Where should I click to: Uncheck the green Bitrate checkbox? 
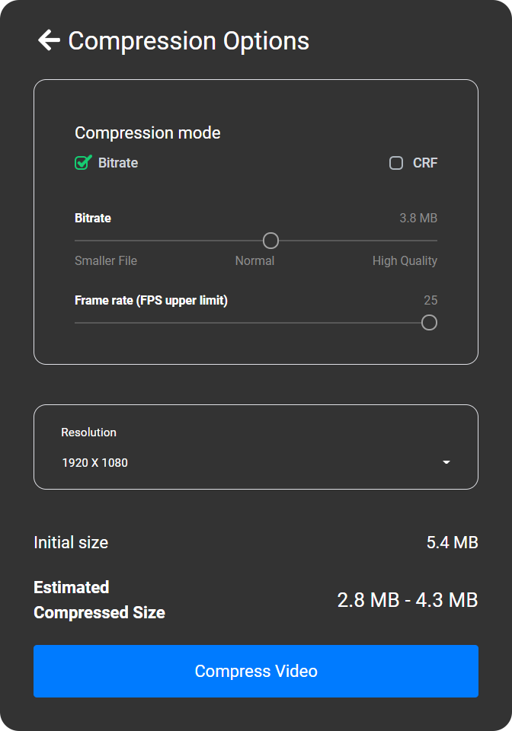click(x=83, y=163)
